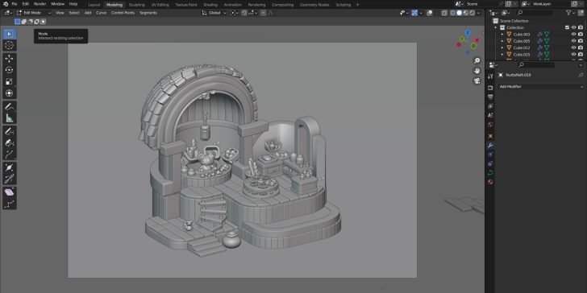This screenshot has height=293, width=587.
Task: Switch to the Sculpting workspace tab
Action: (x=136, y=5)
